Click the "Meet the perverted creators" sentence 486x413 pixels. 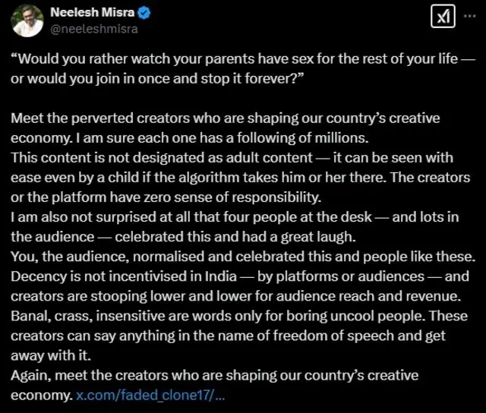coord(225,119)
